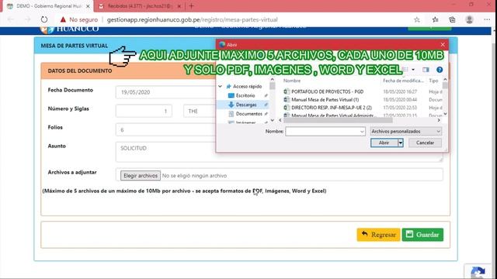
Task: Select the DEMO Gobierno Regional tab
Action: 47,6
